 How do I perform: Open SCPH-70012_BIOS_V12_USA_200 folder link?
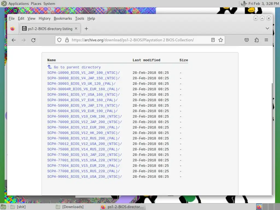click(85, 144)
